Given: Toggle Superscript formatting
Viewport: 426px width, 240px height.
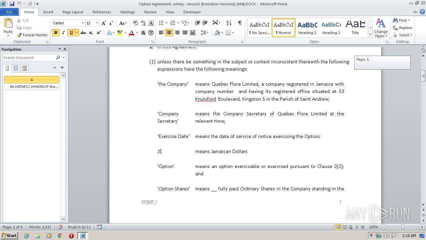Looking at the screenshot, I should tap(99, 33).
